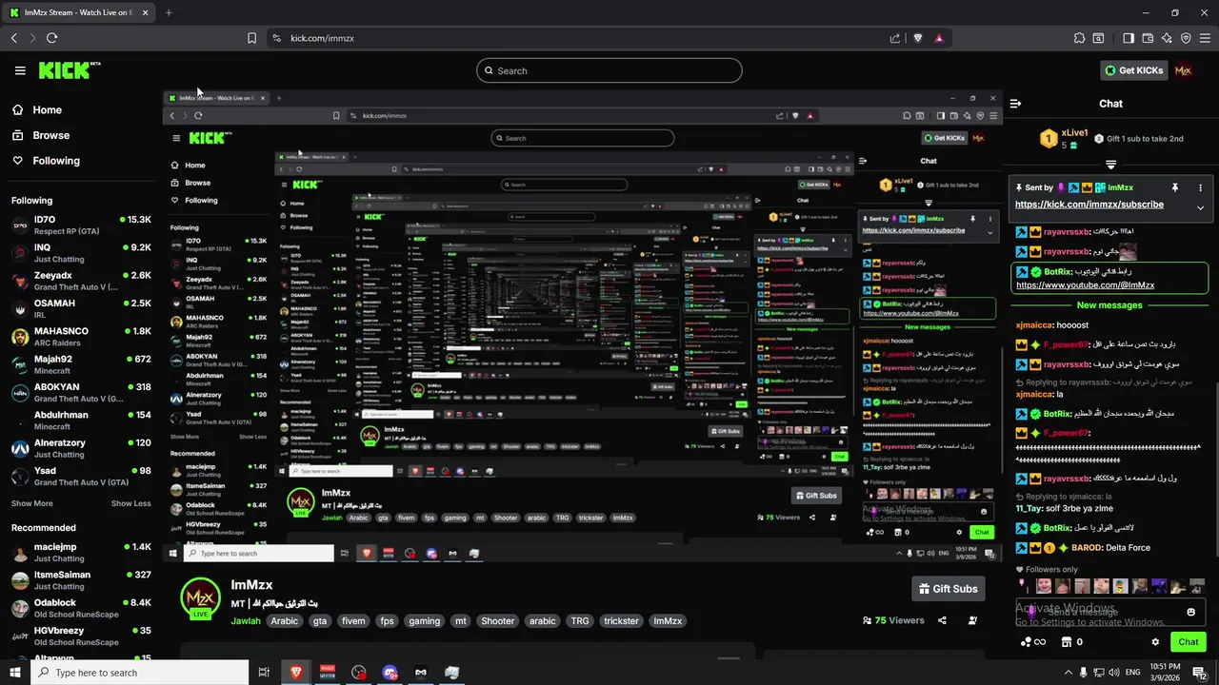Image resolution: width=1219 pixels, height=685 pixels.
Task: Open OBS Studio in the taskbar
Action: (358, 673)
